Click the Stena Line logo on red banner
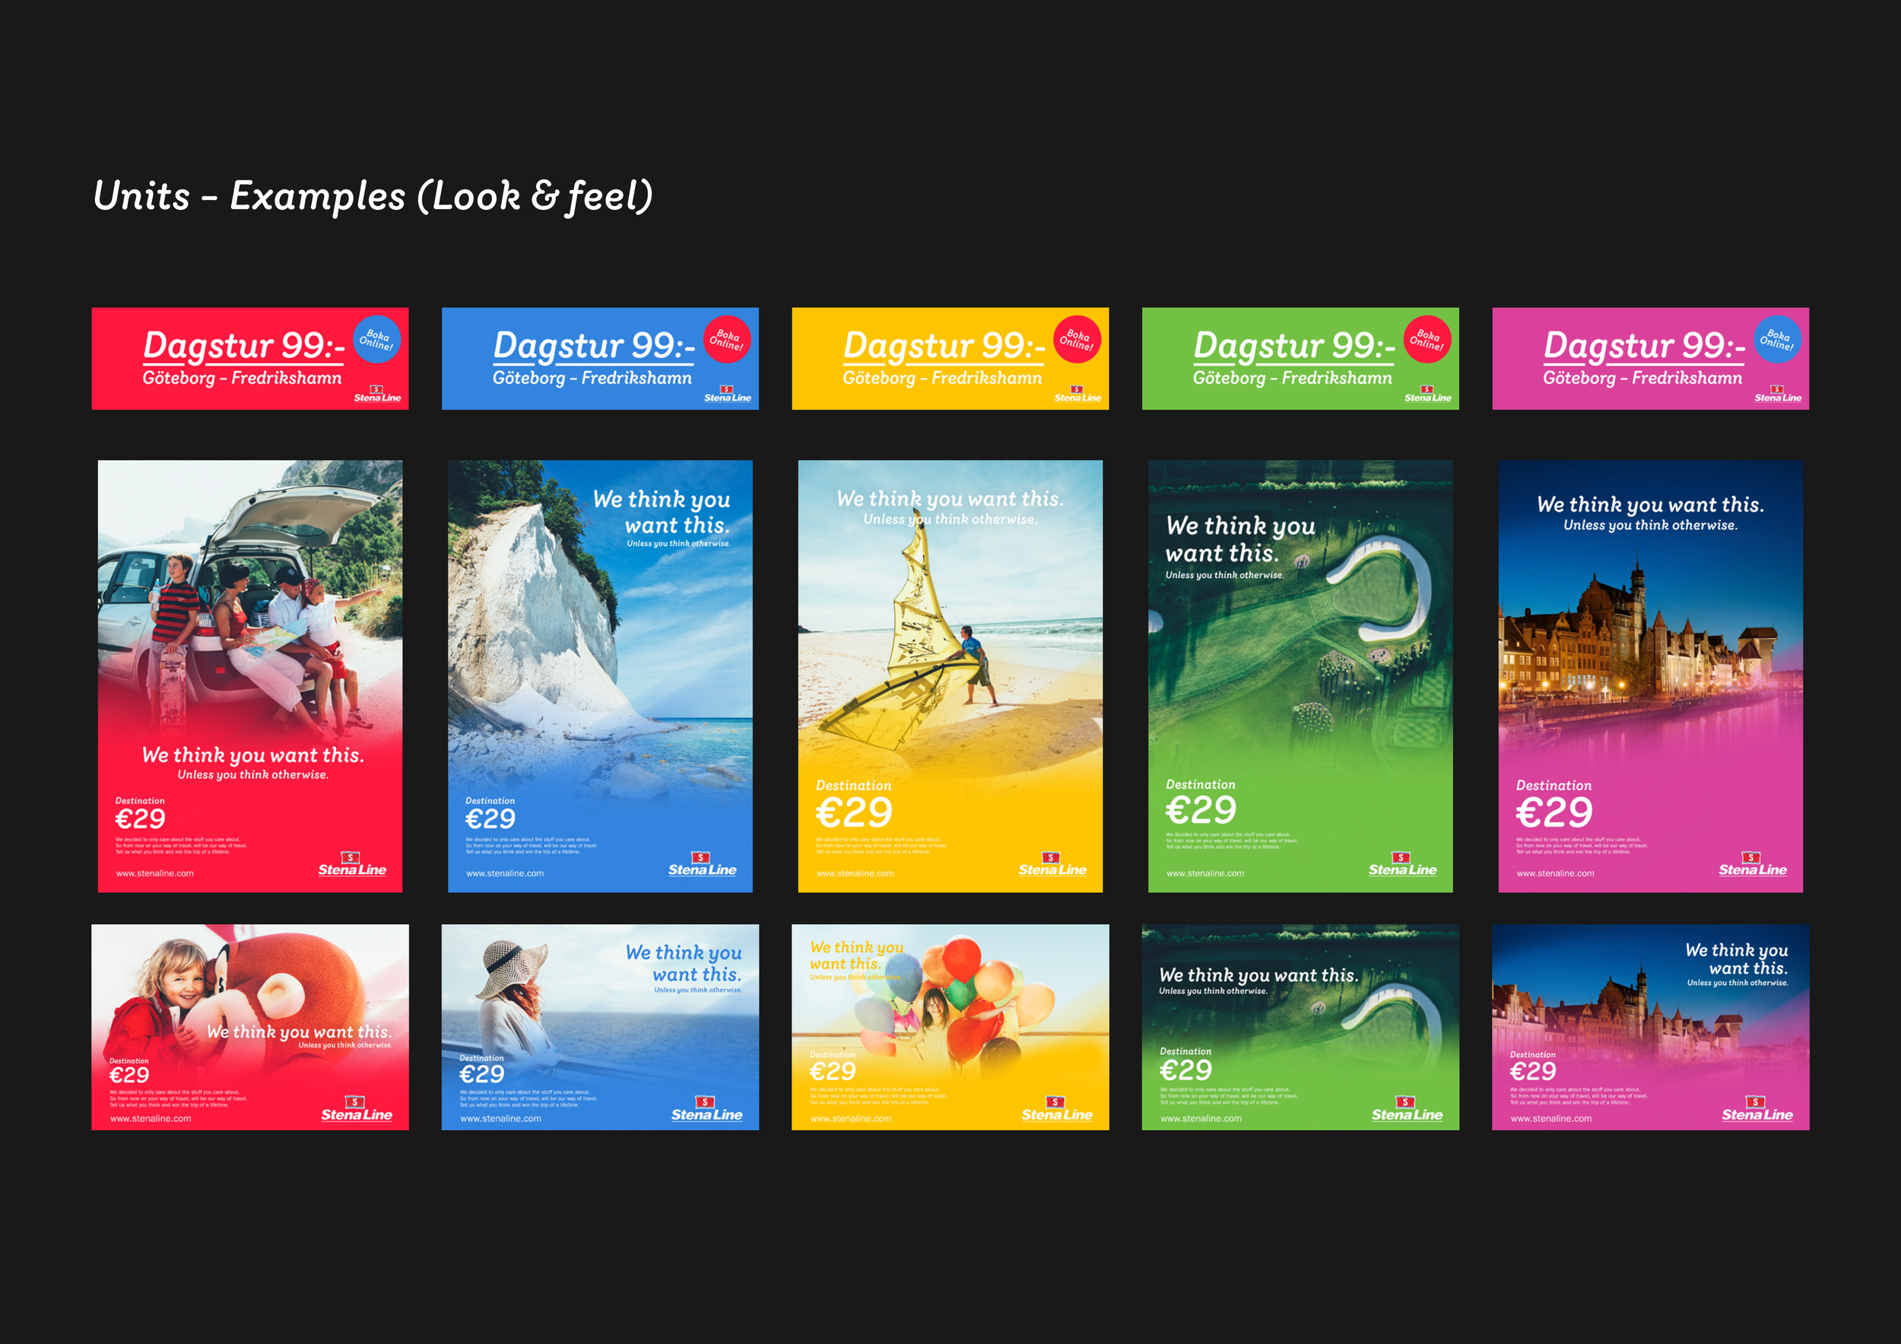1901x1344 pixels. click(378, 394)
